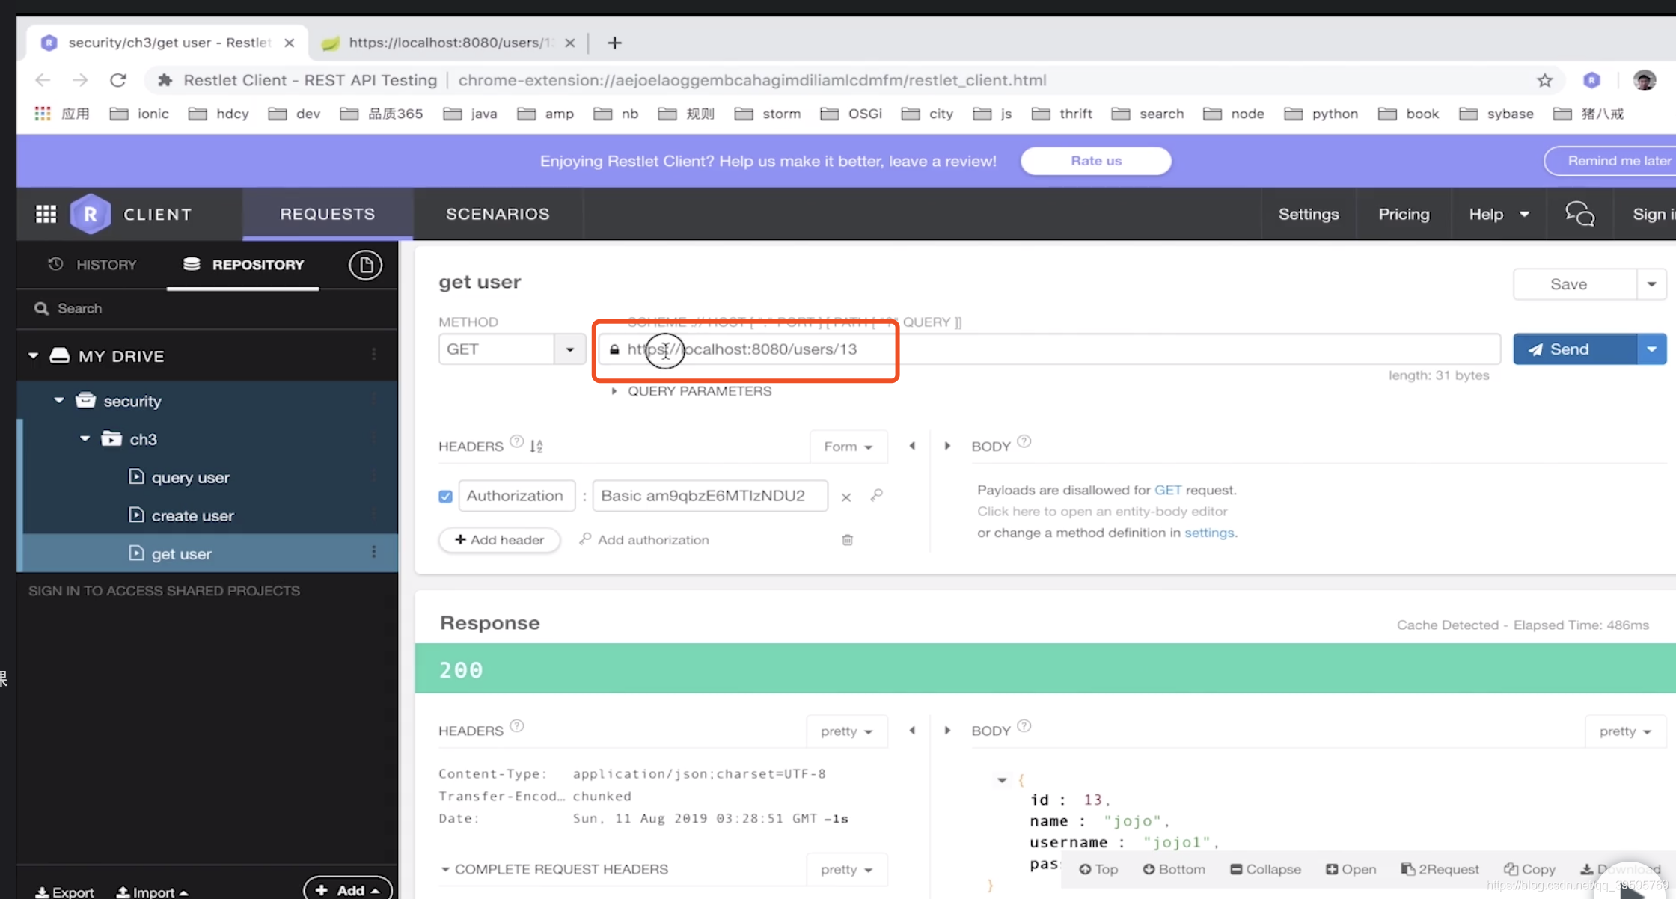Expand request body pane right arrow
Screen dimensions: 1676x899
point(947,446)
